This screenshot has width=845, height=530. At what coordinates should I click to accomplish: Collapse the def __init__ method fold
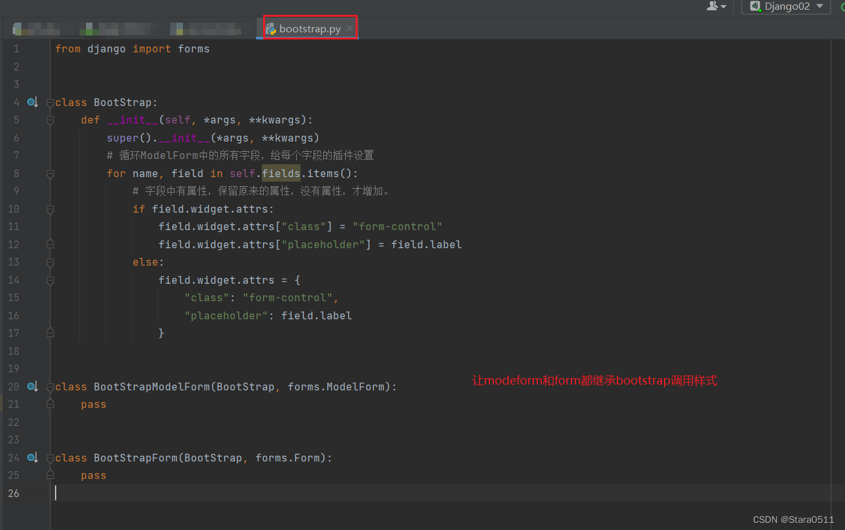50,120
